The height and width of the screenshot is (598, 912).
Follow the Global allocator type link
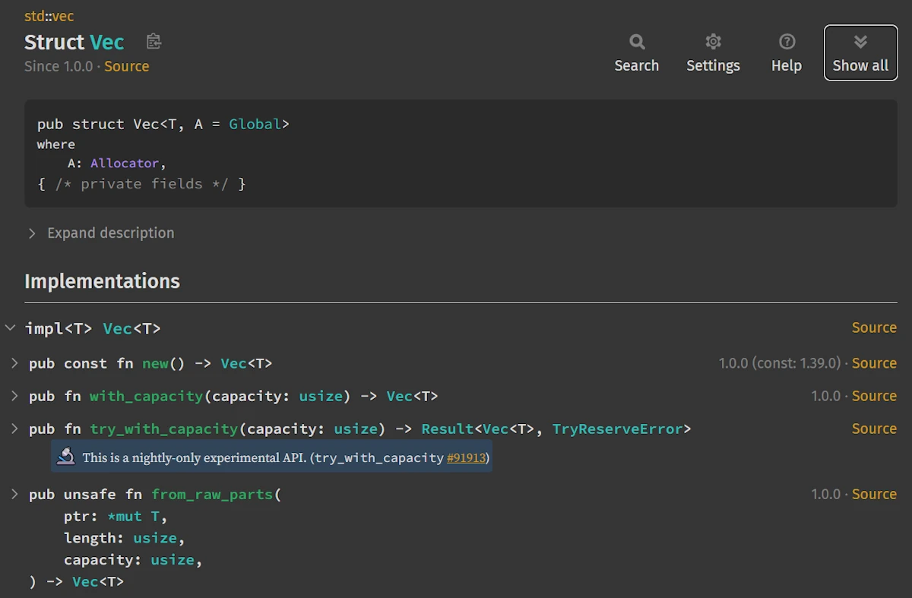[x=255, y=124]
